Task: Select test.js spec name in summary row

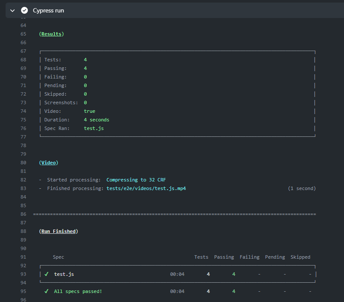Action: [64, 274]
